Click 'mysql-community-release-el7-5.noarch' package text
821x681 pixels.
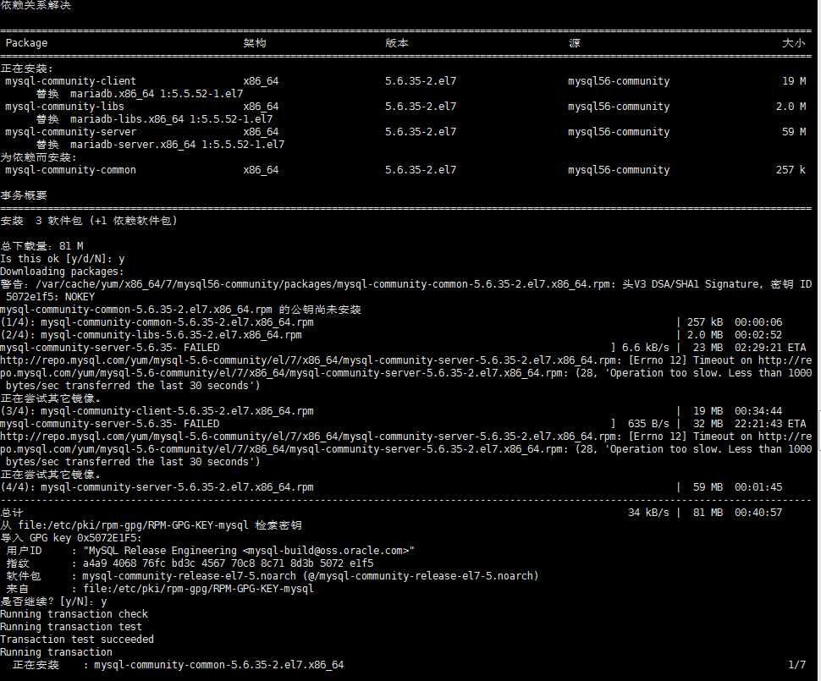[x=189, y=576]
